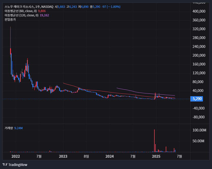This screenshot has width=212, height=169.
Task: Select the high price value 6,243
Action: (73, 7)
